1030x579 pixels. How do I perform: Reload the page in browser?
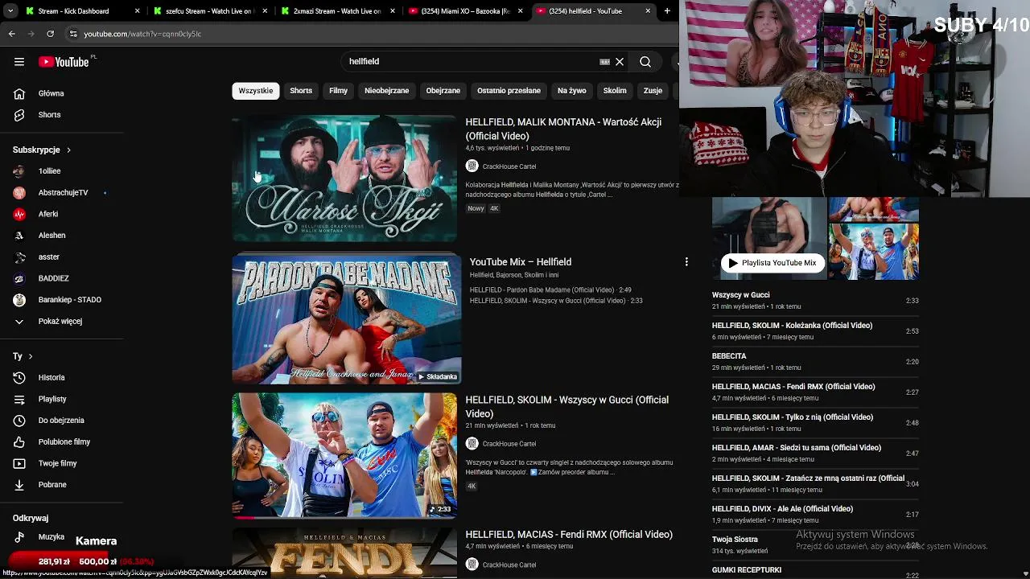click(x=50, y=34)
